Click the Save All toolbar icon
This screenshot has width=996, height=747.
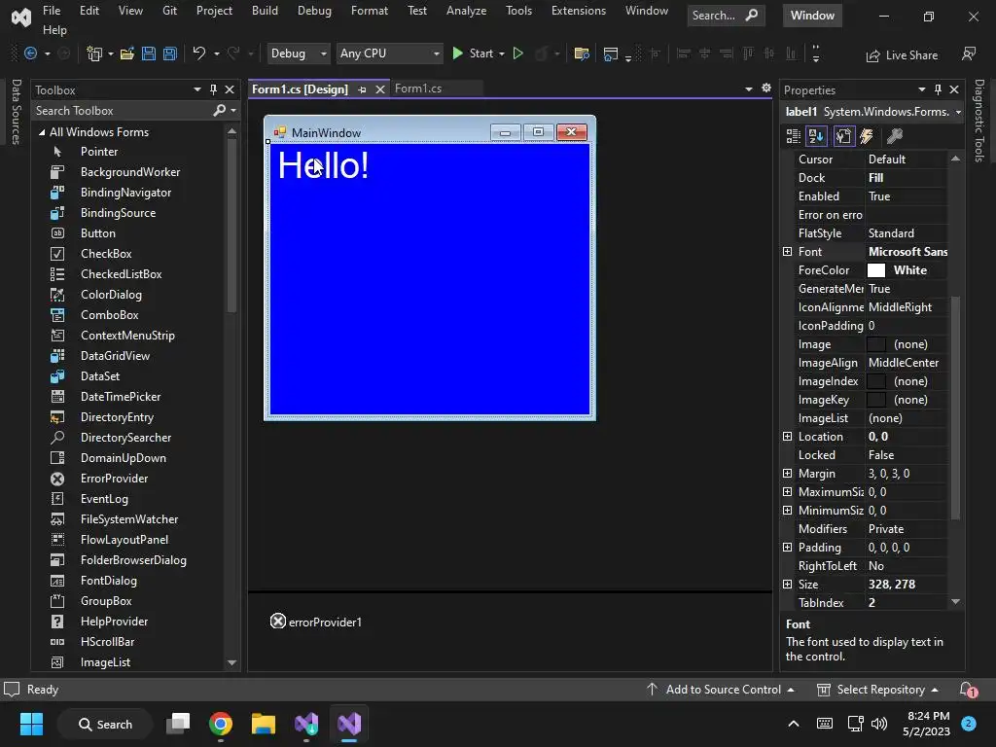170,54
